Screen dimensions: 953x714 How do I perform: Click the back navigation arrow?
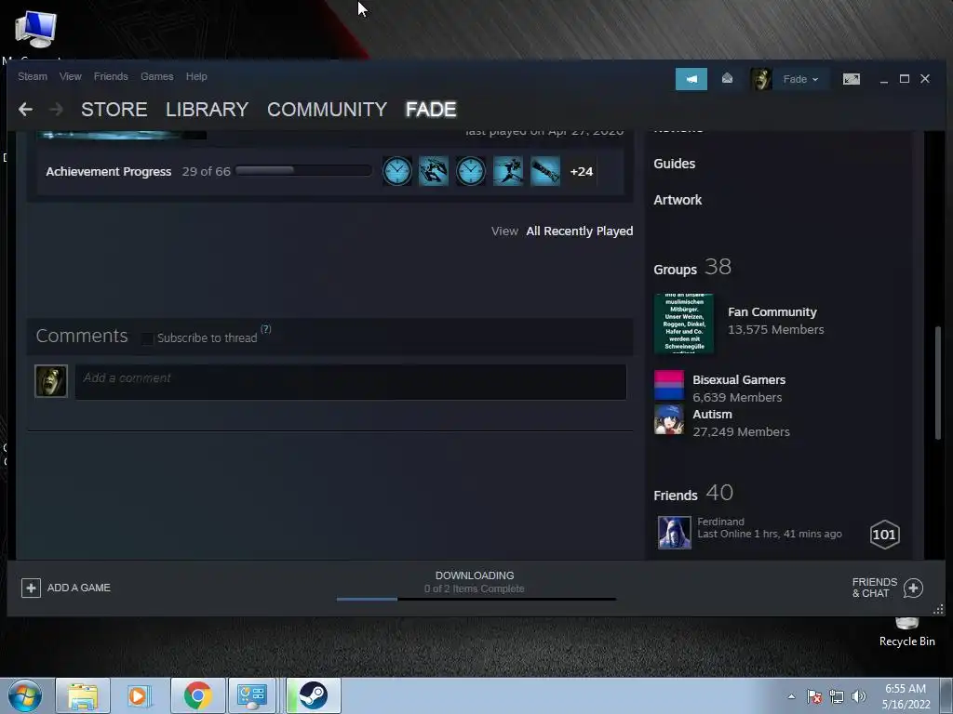(x=25, y=110)
